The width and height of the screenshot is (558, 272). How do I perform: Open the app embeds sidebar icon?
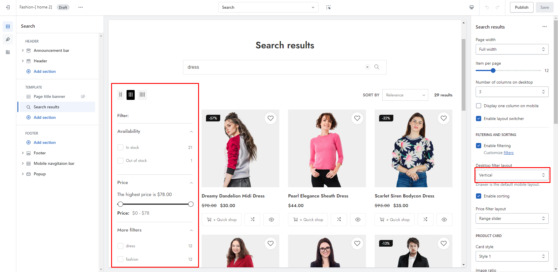point(8,52)
